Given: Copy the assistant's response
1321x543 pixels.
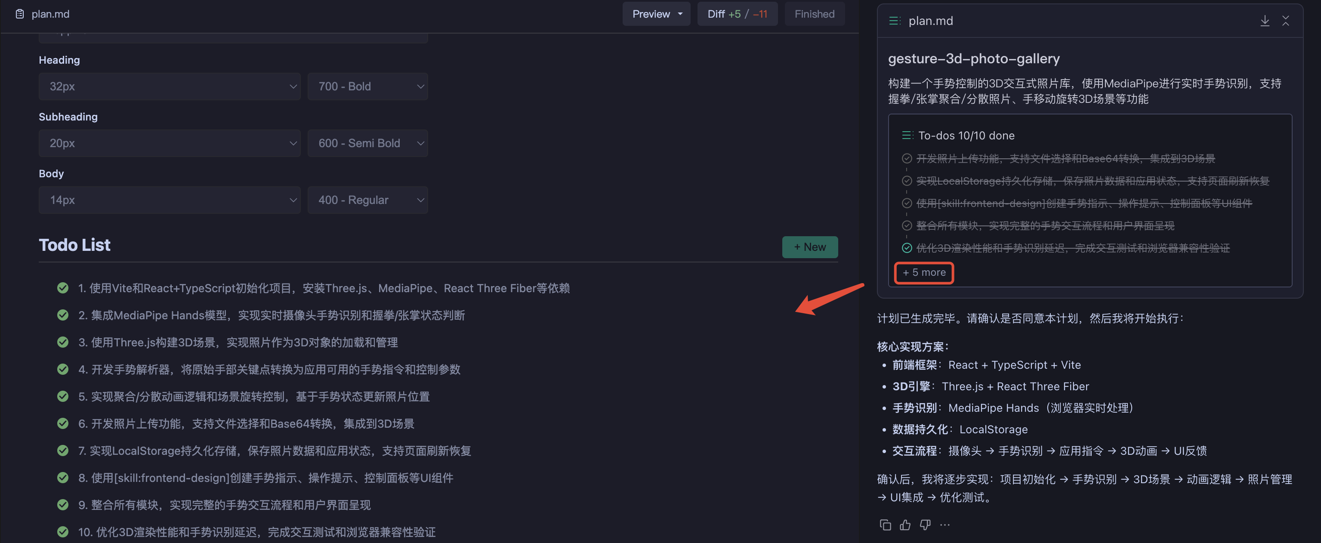Looking at the screenshot, I should [885, 524].
